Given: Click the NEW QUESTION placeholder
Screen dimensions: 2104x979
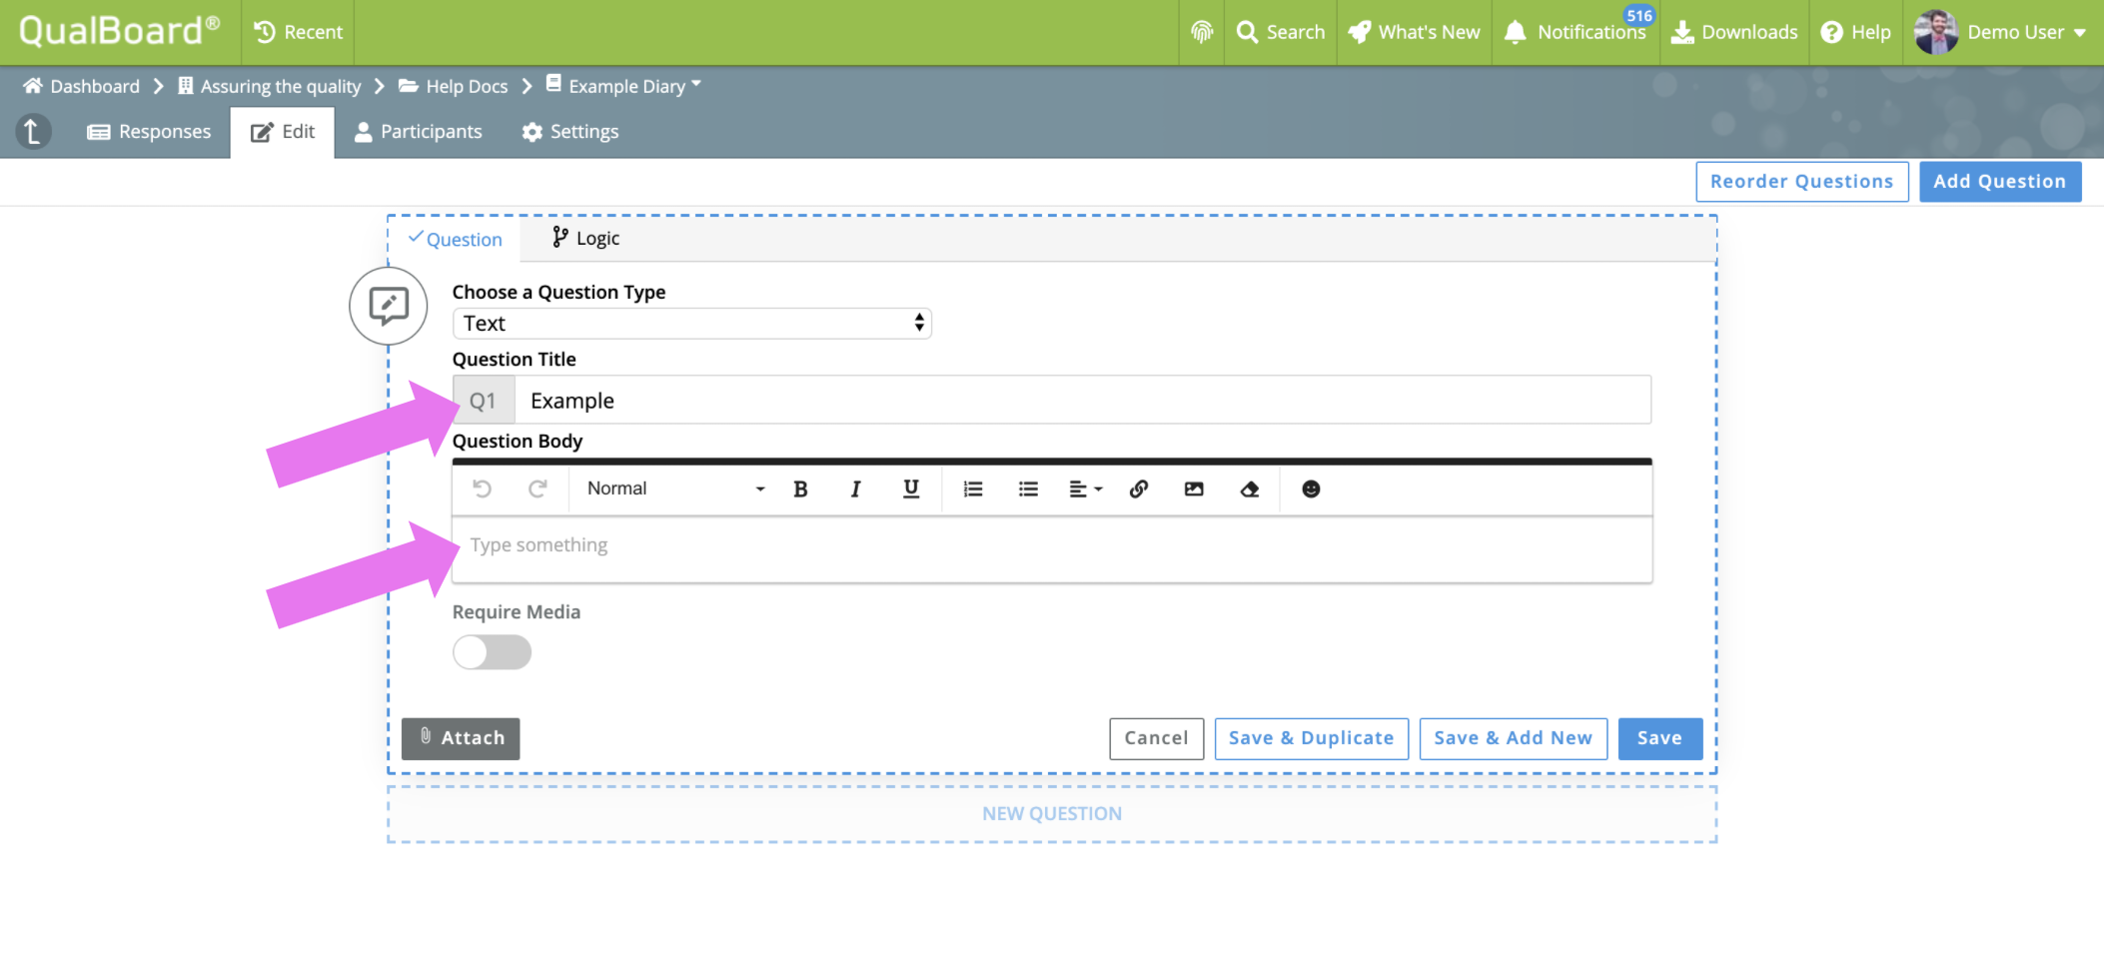Looking at the screenshot, I should click(x=1052, y=813).
